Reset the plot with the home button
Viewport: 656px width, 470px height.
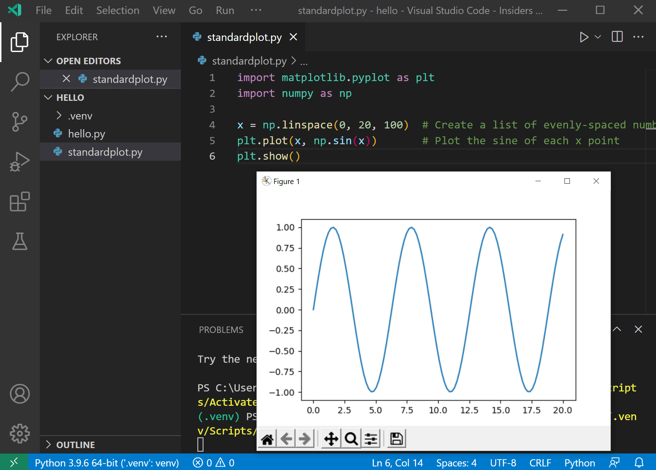(267, 438)
